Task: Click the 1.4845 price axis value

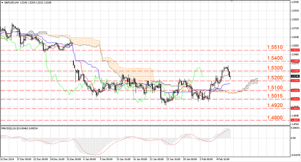Action: tap(295, 115)
